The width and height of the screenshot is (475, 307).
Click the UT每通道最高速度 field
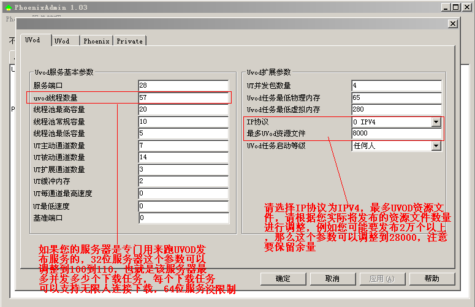[183, 193]
